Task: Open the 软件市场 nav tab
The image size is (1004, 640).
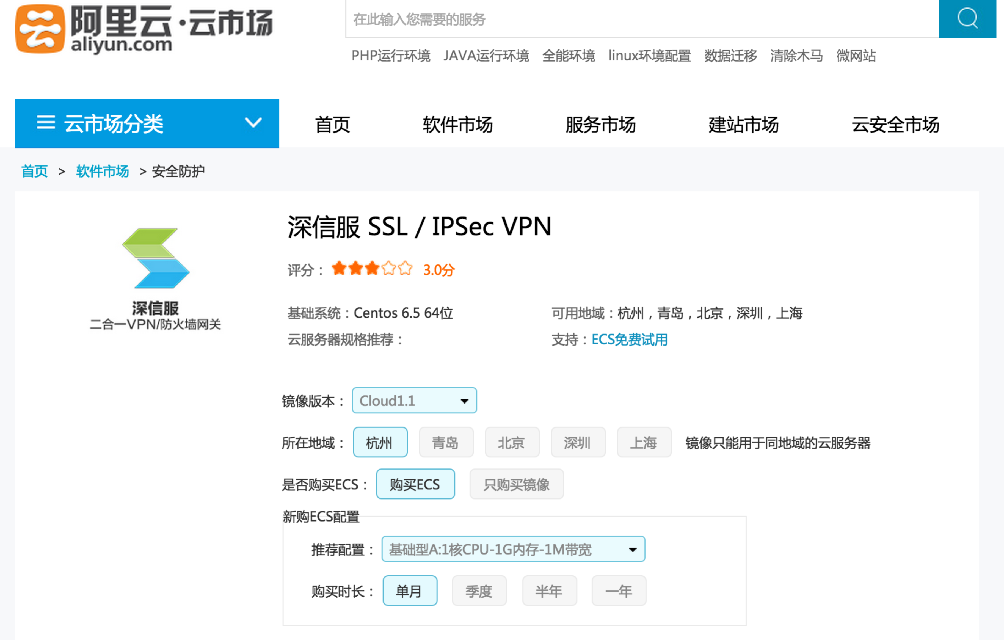Action: point(457,125)
